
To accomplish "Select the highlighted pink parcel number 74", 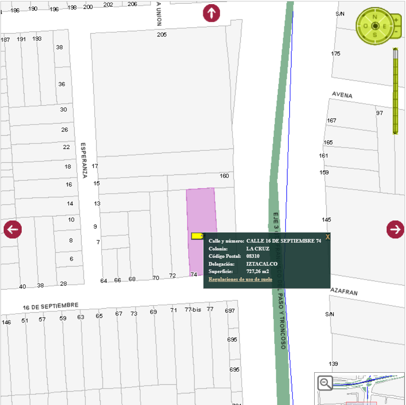I will pyautogui.click(x=202, y=212).
